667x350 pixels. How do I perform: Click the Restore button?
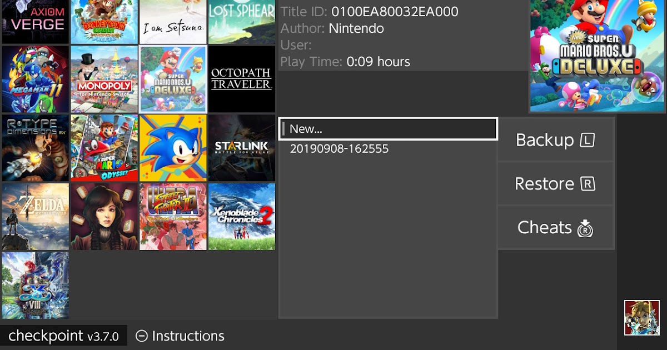coord(556,183)
